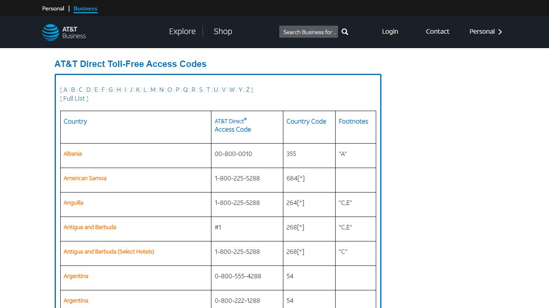Select Antigua Select Hotels footnote "C"

point(343,251)
